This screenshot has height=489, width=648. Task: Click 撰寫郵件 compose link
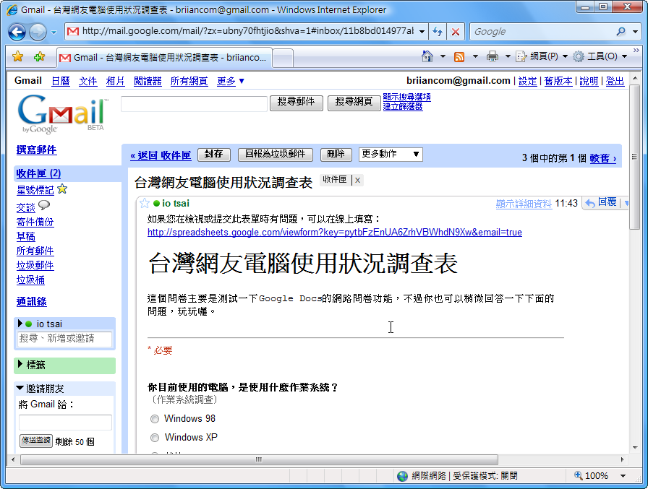point(36,150)
